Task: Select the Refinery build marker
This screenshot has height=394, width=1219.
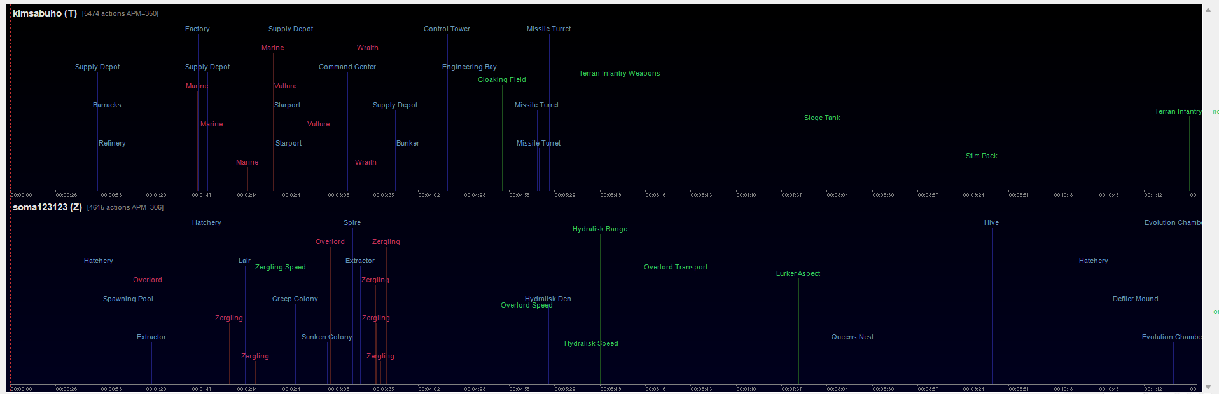Action: pos(112,143)
